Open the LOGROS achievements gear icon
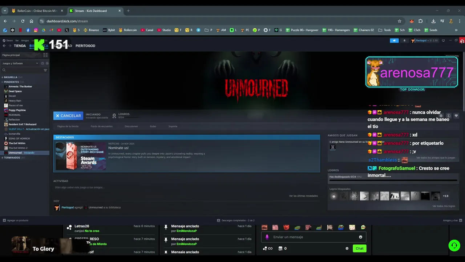The height and width of the screenshot is (262, 465). (114, 116)
